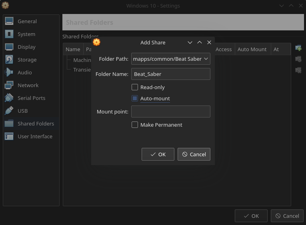This screenshot has height=225, width=306.
Task: Click the add shared folder icon
Action: pyautogui.click(x=298, y=48)
